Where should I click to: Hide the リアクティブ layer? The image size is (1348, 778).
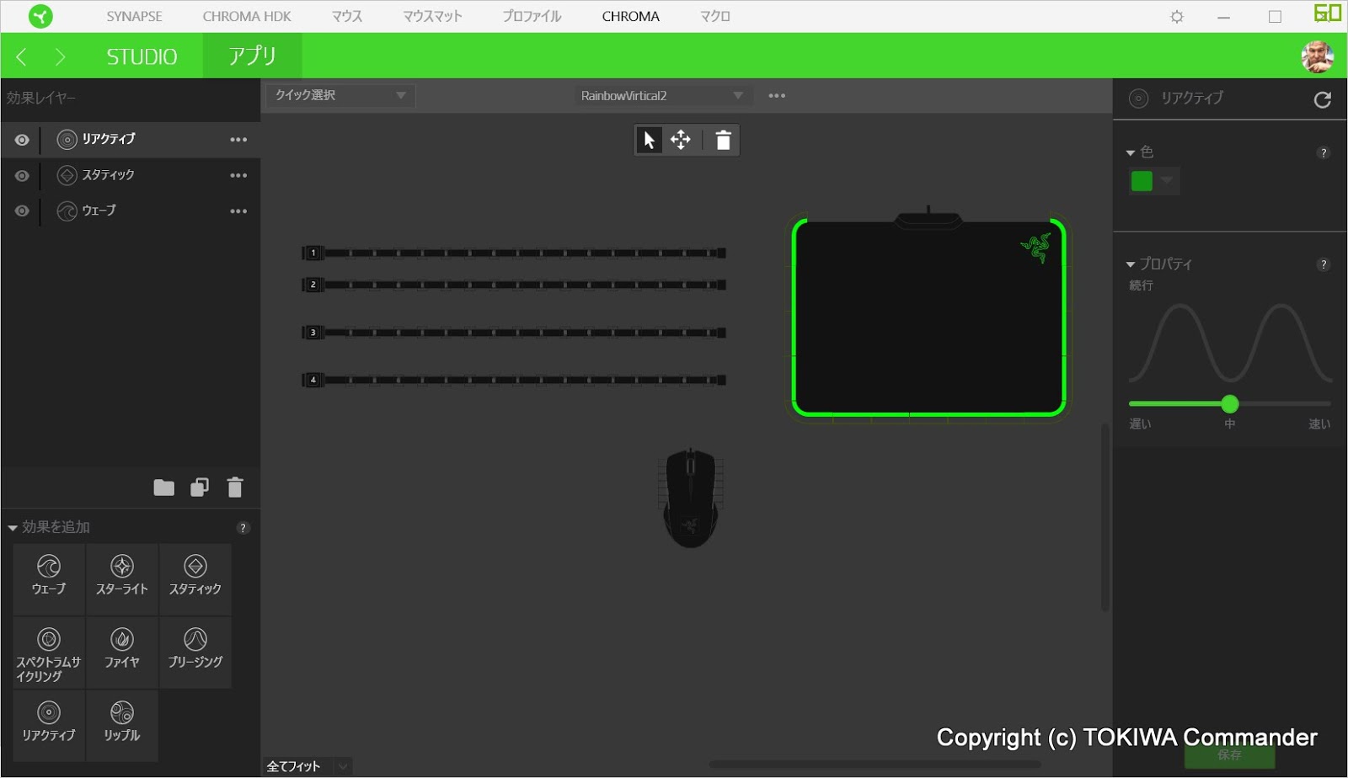20,140
